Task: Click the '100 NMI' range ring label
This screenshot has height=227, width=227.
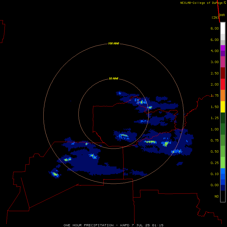Action: 113,43
